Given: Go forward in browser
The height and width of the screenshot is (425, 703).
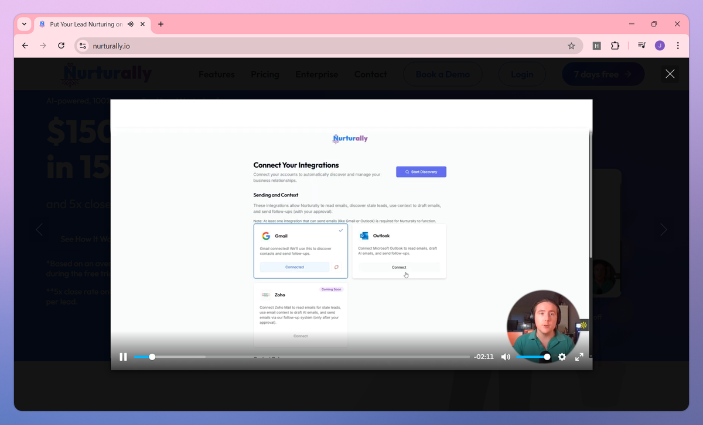Looking at the screenshot, I should (x=43, y=46).
